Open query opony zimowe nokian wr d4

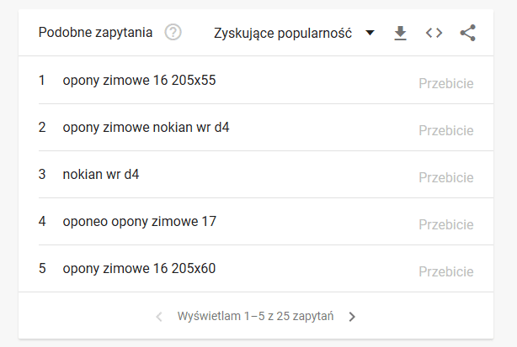(x=146, y=127)
